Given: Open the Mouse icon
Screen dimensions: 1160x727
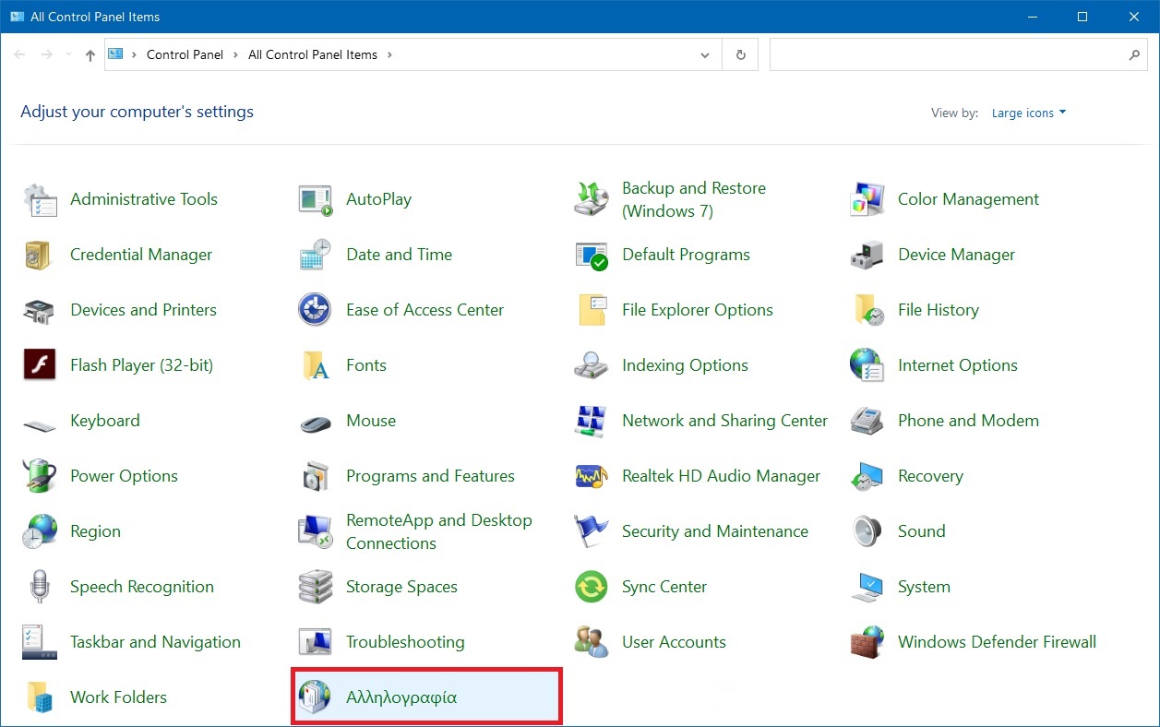Looking at the screenshot, I should click(x=316, y=423).
